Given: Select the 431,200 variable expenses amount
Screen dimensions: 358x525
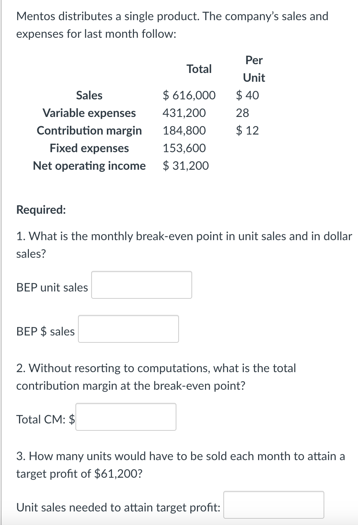Looking at the screenshot, I should pos(184,113).
